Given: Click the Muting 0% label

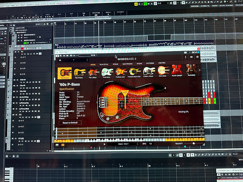Looking at the screenshot, I should pos(183,112).
